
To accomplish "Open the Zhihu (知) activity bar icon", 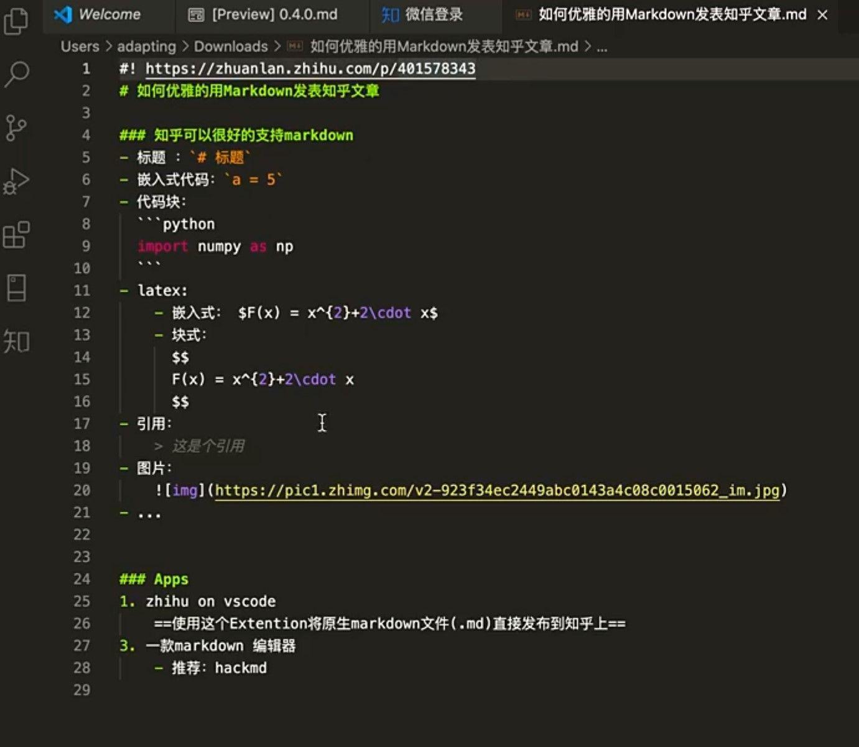I will click(x=16, y=341).
